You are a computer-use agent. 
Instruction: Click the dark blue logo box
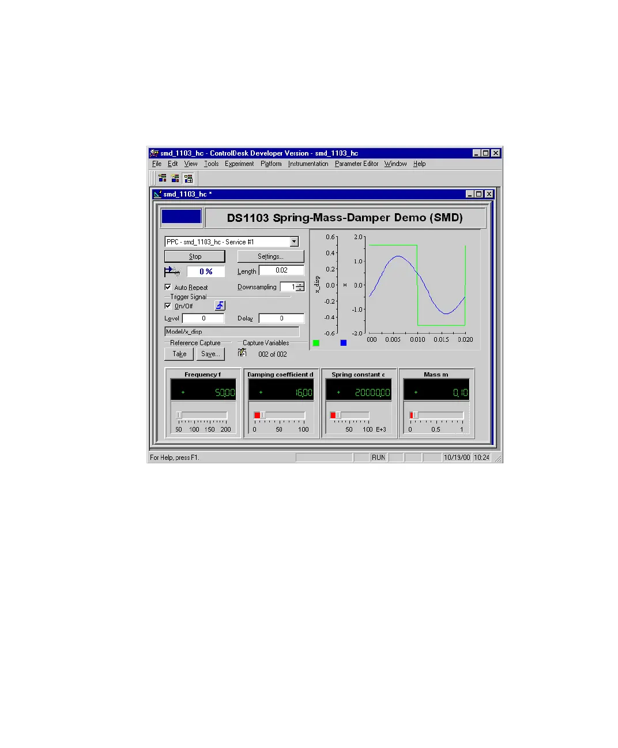[181, 217]
